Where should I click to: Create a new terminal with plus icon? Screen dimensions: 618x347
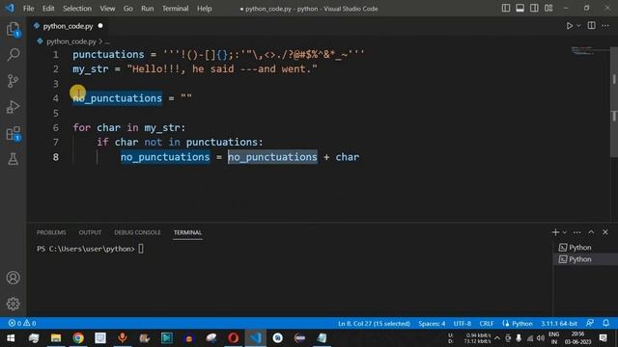555,232
